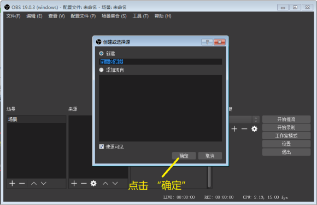
Task: Move scene up with the arrow icon
Action: coord(34,184)
